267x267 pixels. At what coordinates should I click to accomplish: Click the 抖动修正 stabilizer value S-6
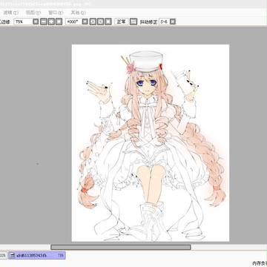pos(164,22)
